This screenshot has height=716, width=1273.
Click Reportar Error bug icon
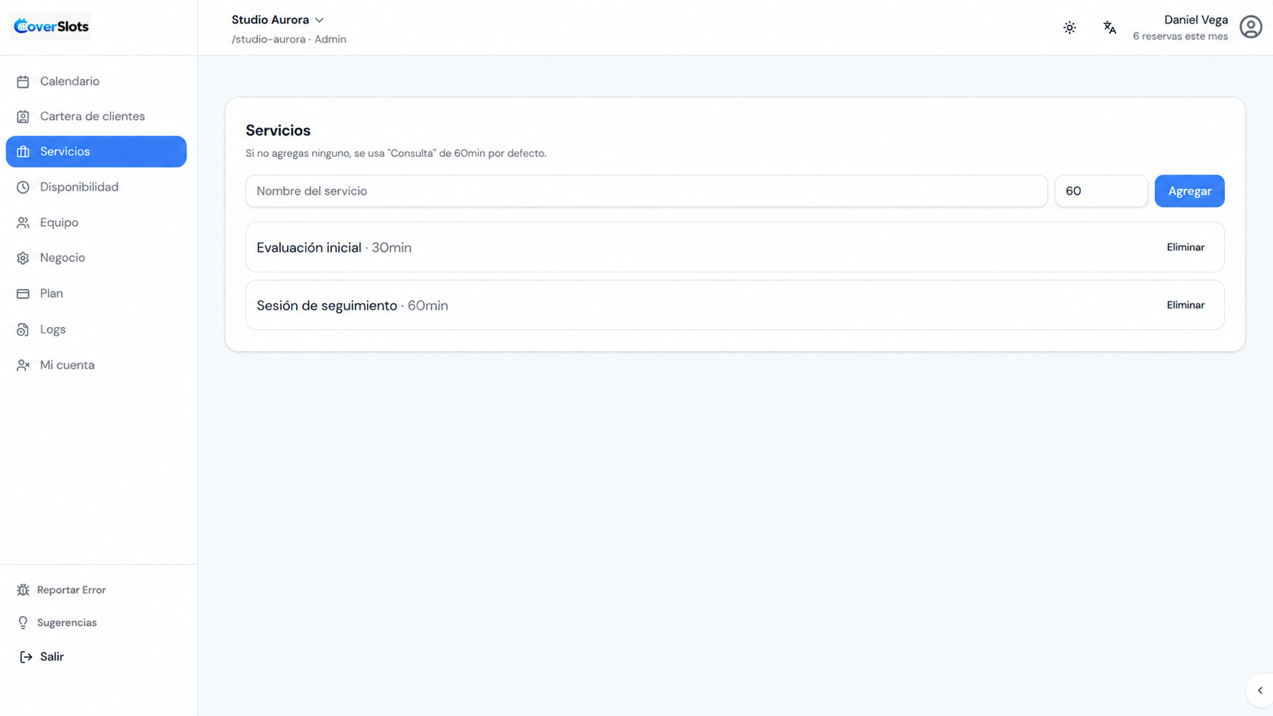click(23, 590)
